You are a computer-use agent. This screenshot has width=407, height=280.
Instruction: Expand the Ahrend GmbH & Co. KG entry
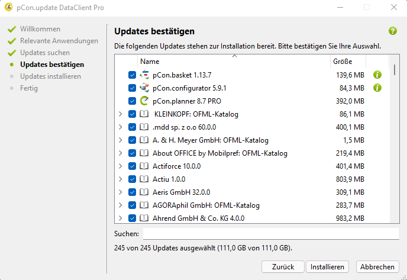point(121,218)
